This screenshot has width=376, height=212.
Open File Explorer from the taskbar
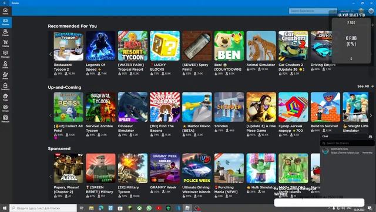(92, 208)
